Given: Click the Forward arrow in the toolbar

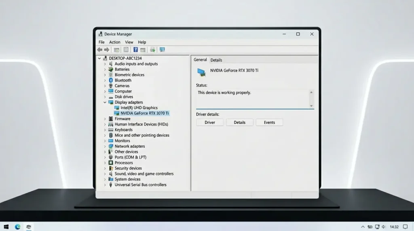Looking at the screenshot, I should (107, 50).
